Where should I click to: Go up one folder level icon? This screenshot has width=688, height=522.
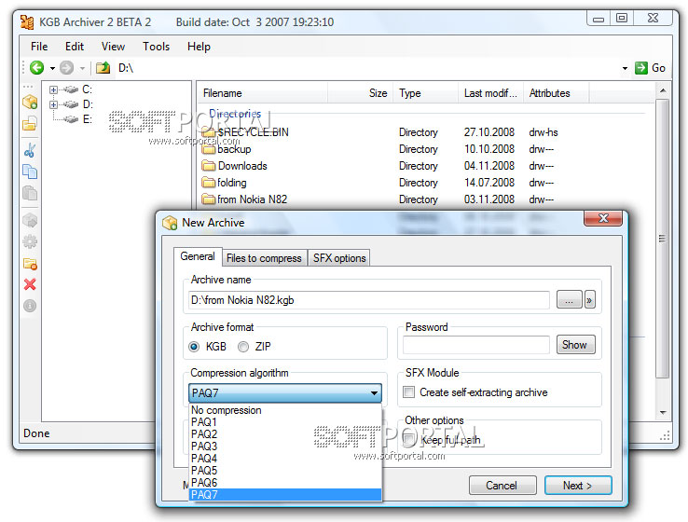point(103,67)
